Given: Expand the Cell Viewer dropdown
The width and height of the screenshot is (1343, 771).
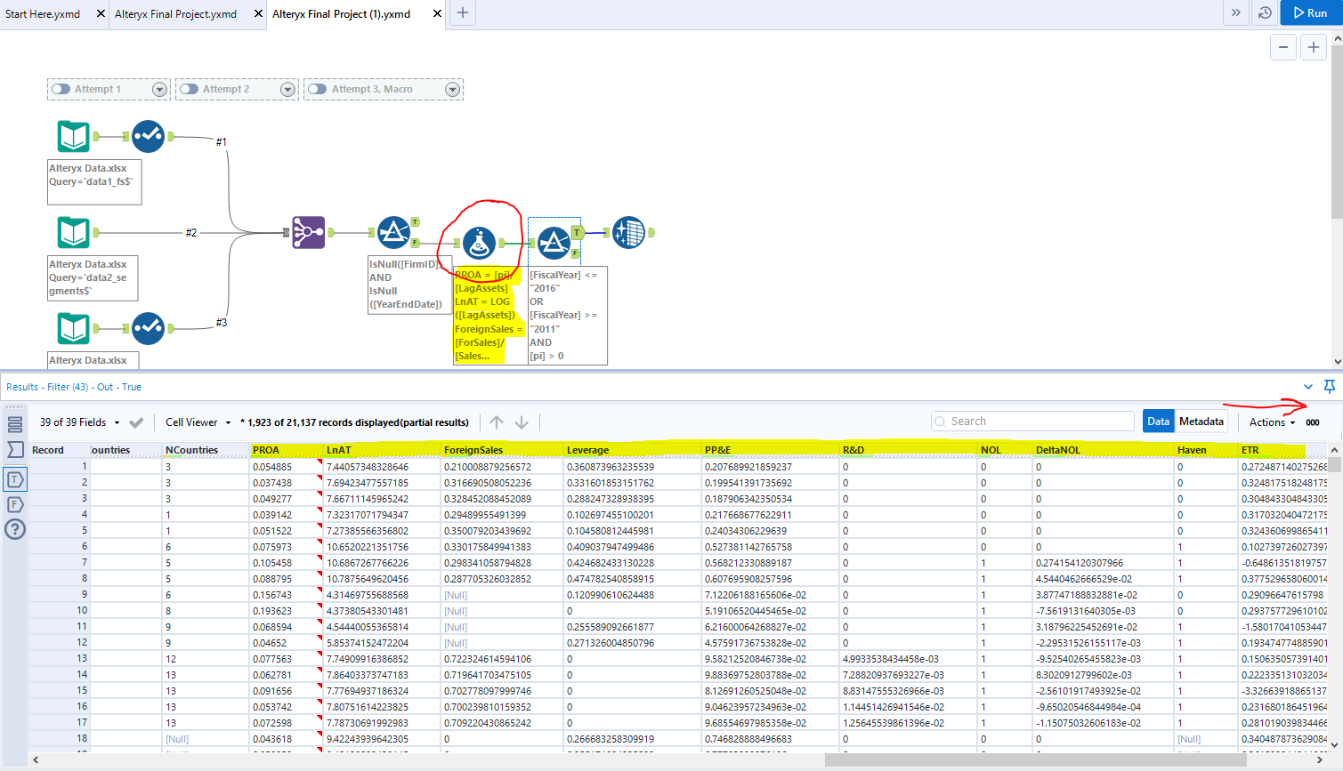Looking at the screenshot, I should coord(198,422).
